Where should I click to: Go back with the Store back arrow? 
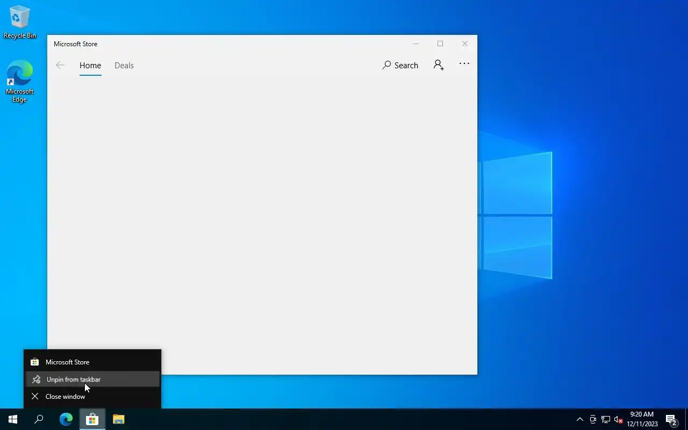point(60,65)
